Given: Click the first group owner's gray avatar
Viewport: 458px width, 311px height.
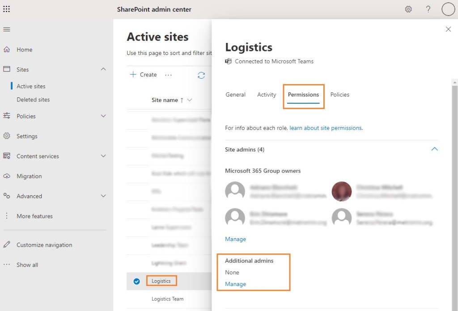Looking at the screenshot, I should 235,191.
